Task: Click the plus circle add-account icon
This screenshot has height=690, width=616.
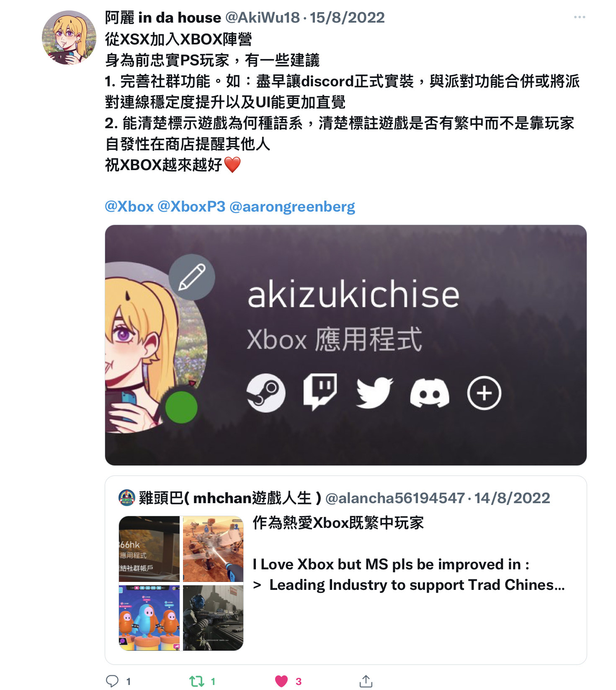Action: pos(484,393)
